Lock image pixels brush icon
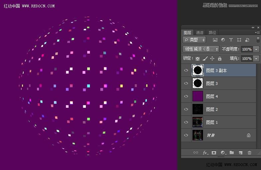Viewport: 261px width, 170px height. (205, 59)
